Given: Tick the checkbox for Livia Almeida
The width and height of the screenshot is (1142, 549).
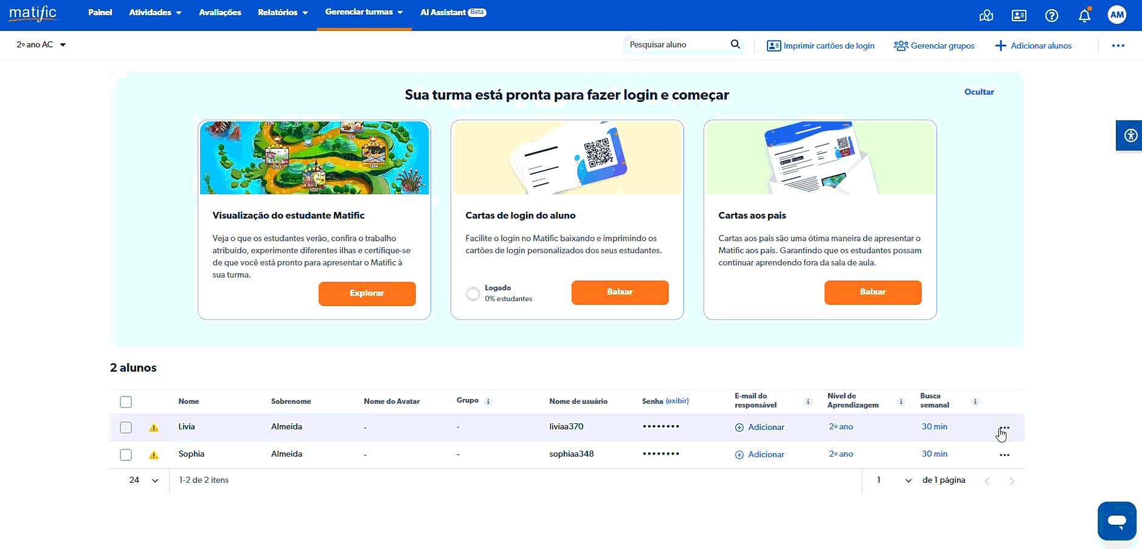Looking at the screenshot, I should (x=126, y=428).
